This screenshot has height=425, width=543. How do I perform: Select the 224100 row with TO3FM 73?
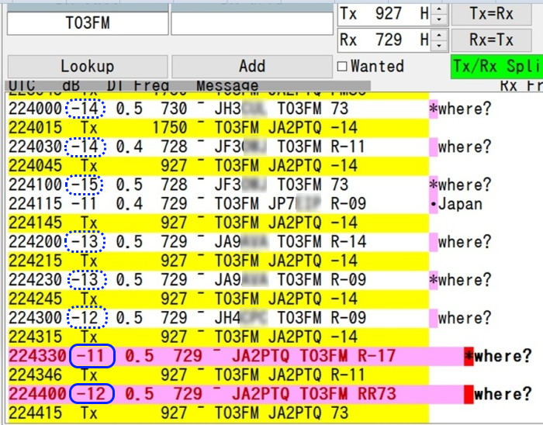point(218,185)
